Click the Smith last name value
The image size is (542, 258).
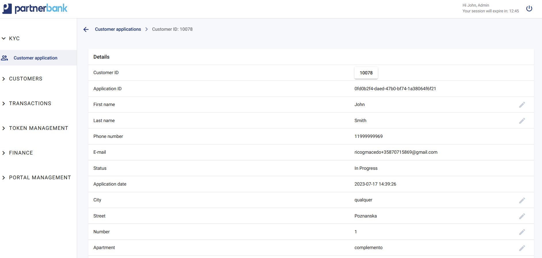pos(360,121)
